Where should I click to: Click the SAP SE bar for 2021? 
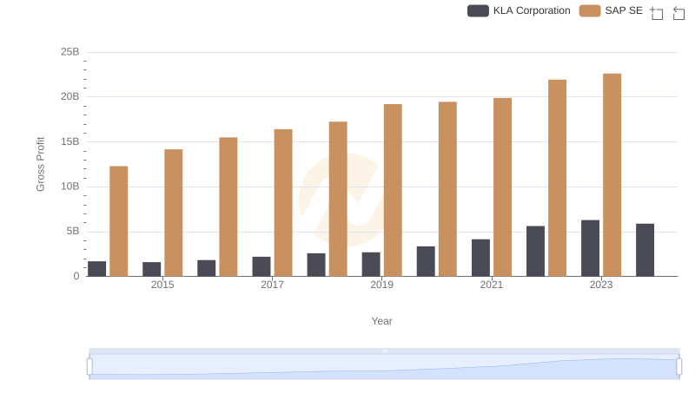point(502,187)
